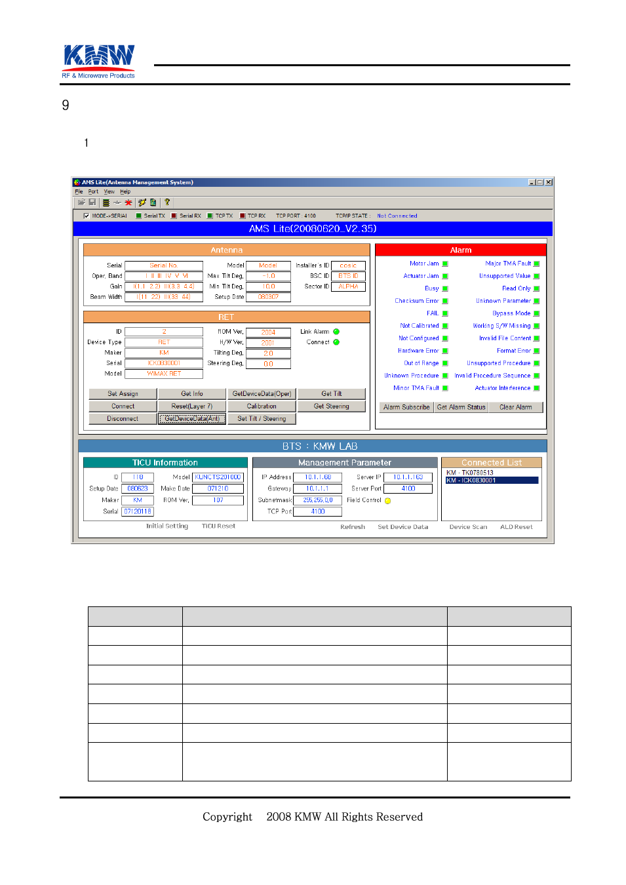Click the Get Steering button

pos(332,406)
